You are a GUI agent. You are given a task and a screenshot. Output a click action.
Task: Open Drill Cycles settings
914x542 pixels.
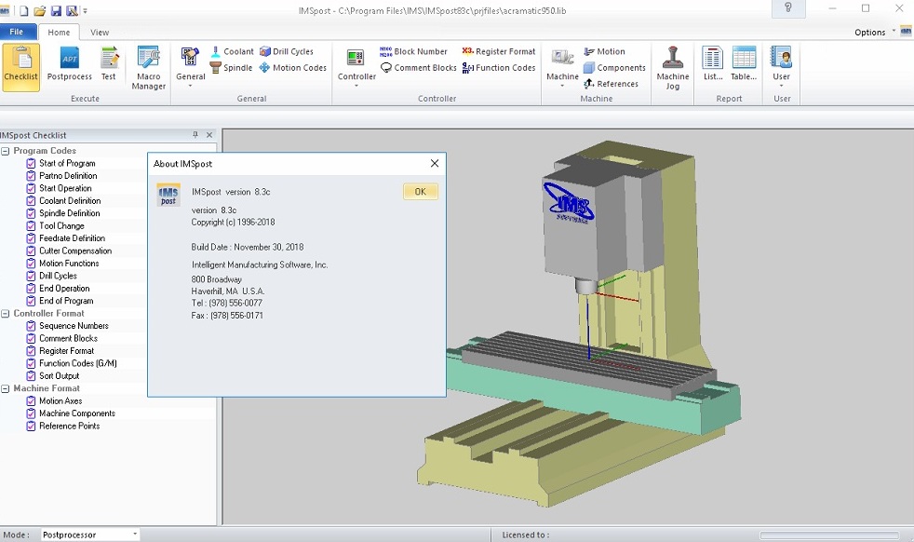point(287,51)
